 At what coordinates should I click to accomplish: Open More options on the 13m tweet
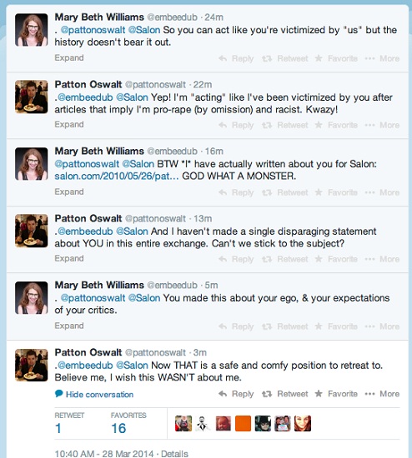(x=382, y=259)
